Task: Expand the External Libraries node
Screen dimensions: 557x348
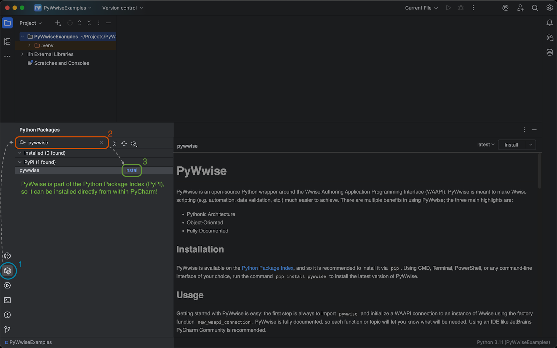Action: click(x=22, y=54)
